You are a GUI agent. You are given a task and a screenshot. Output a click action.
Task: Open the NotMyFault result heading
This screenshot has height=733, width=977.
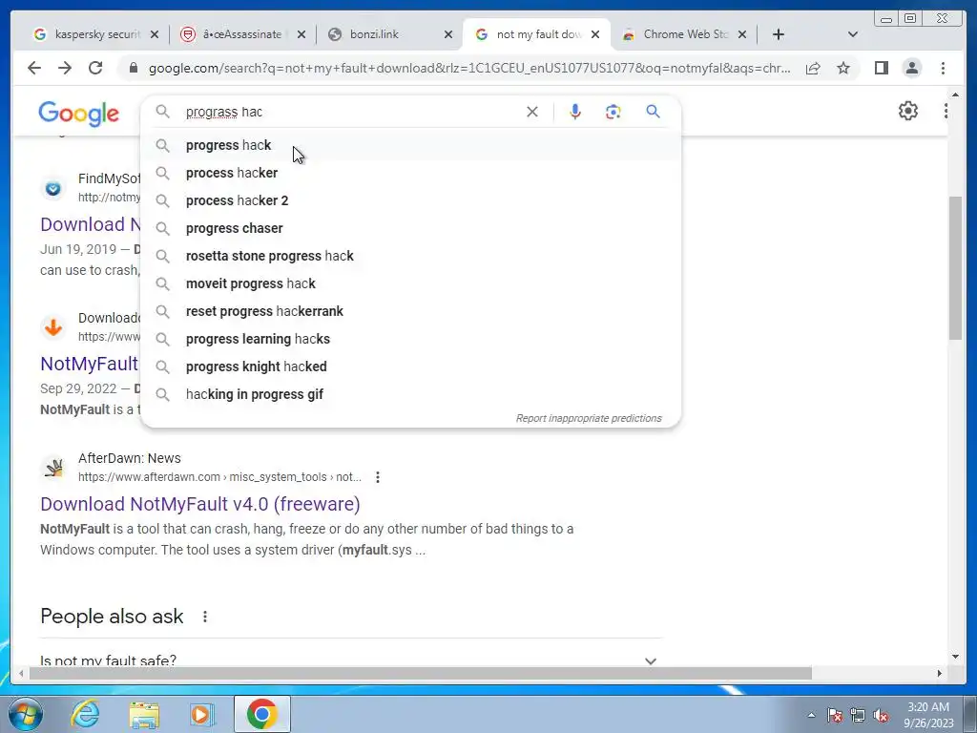point(89,364)
